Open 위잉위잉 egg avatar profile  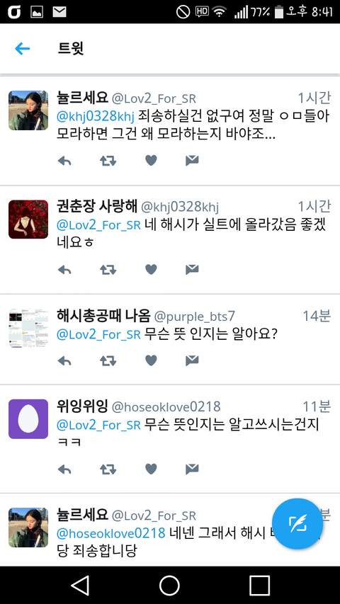[28, 419]
